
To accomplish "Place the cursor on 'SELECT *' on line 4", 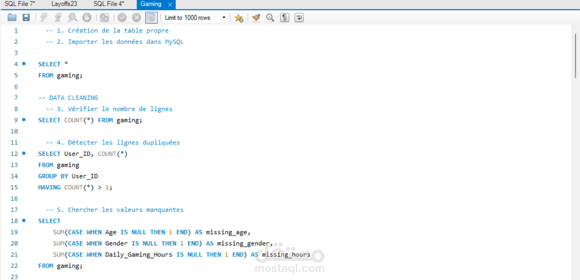I will (53, 64).
